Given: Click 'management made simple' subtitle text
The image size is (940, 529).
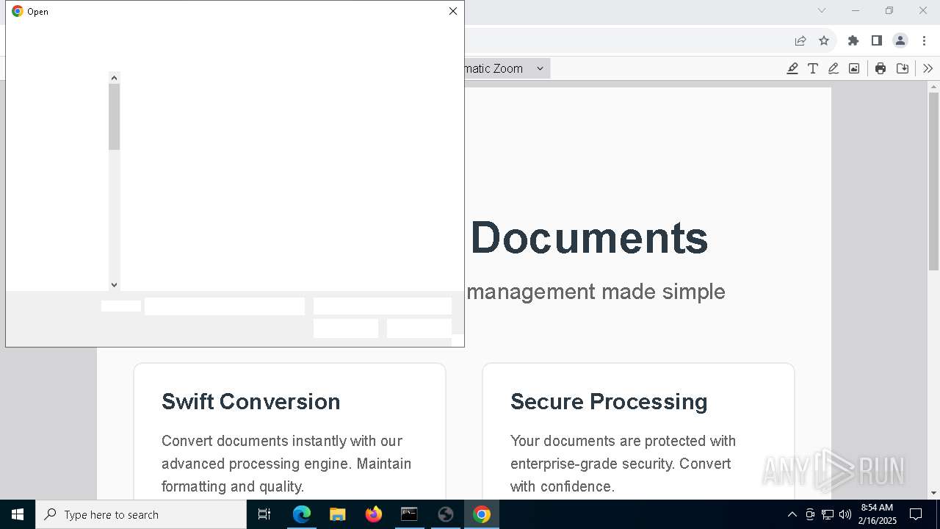Looking at the screenshot, I should point(596,292).
